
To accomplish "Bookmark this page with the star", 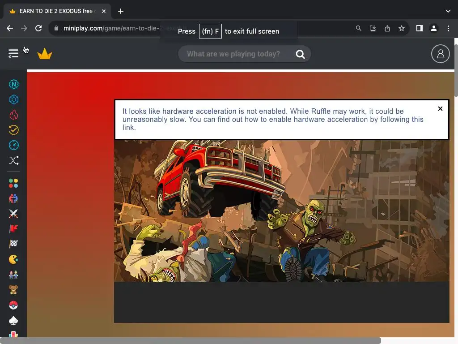I will coord(402,28).
